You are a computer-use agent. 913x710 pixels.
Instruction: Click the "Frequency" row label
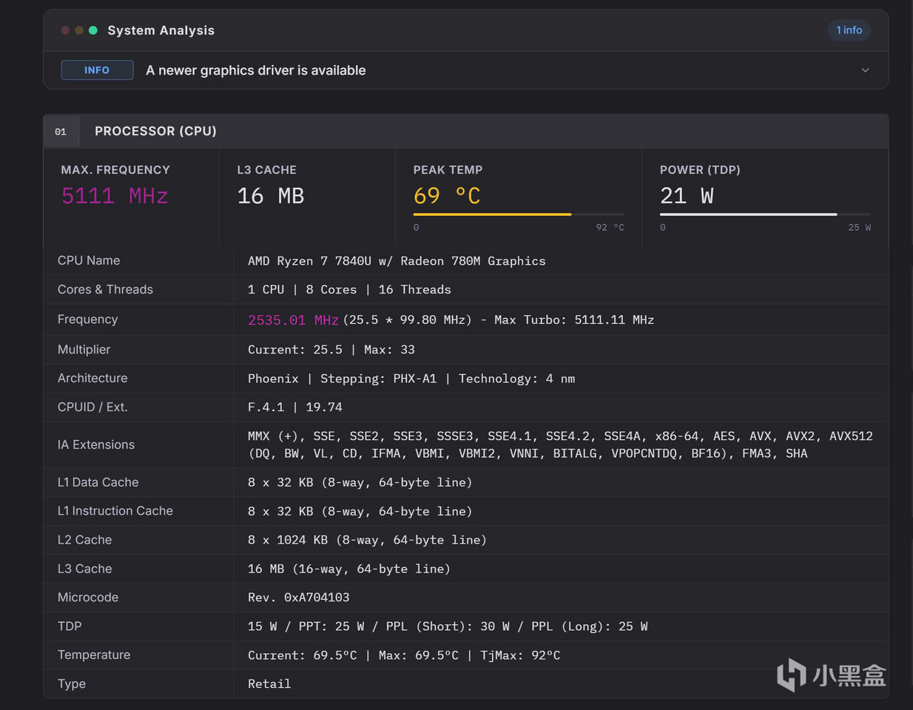(87, 319)
